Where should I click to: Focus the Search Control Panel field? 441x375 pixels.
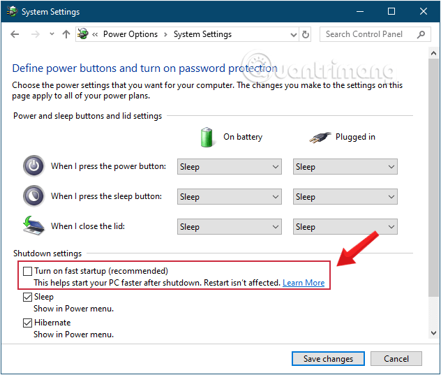(375, 34)
